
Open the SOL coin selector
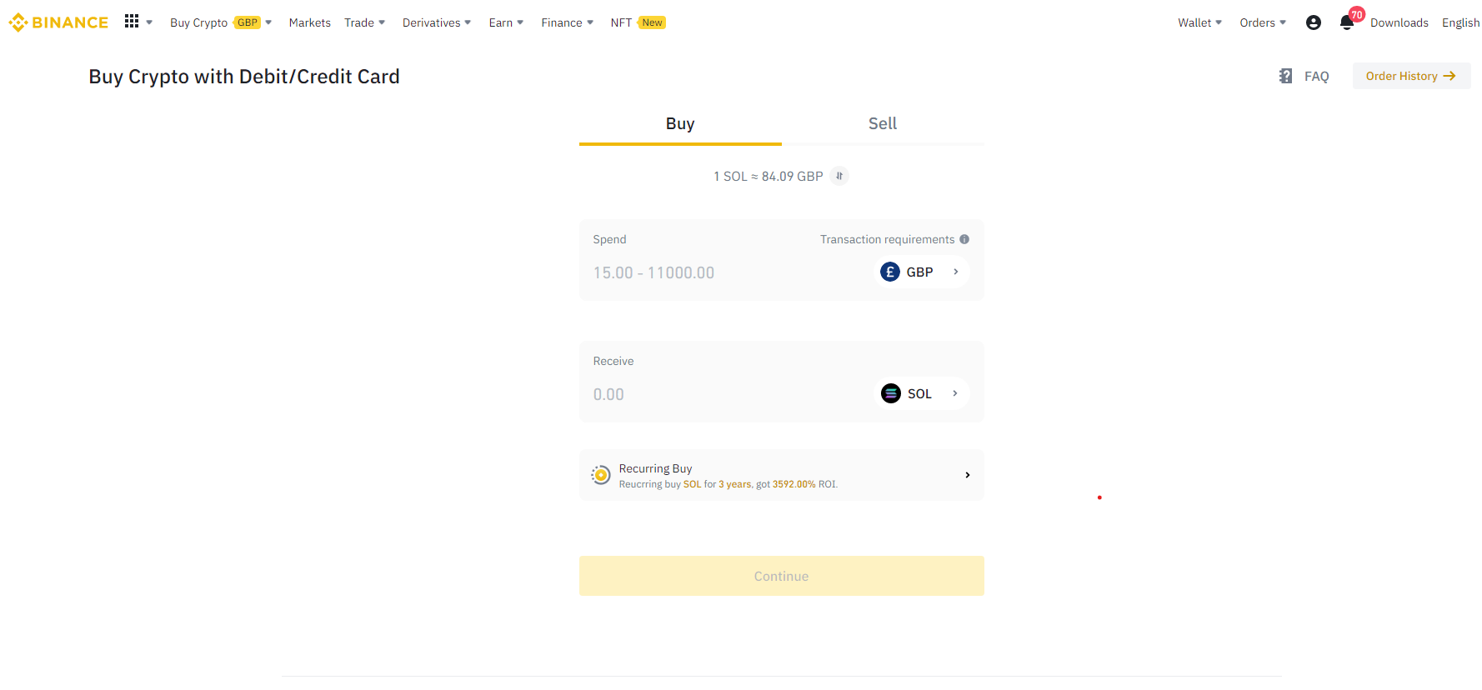pyautogui.click(x=922, y=393)
